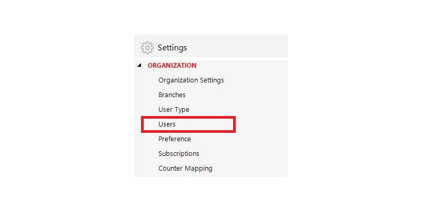Image resolution: width=421 pixels, height=210 pixels.
Task: View Subscriptions
Action: pyautogui.click(x=179, y=154)
